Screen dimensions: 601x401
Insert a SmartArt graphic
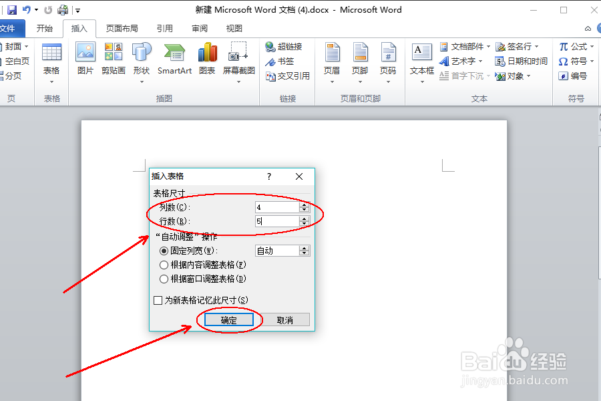coord(174,59)
